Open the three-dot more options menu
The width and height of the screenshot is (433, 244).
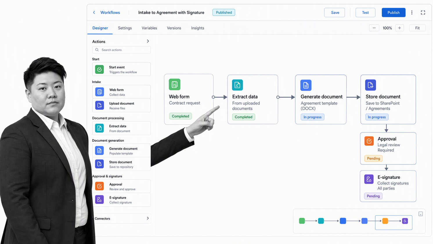click(x=412, y=12)
